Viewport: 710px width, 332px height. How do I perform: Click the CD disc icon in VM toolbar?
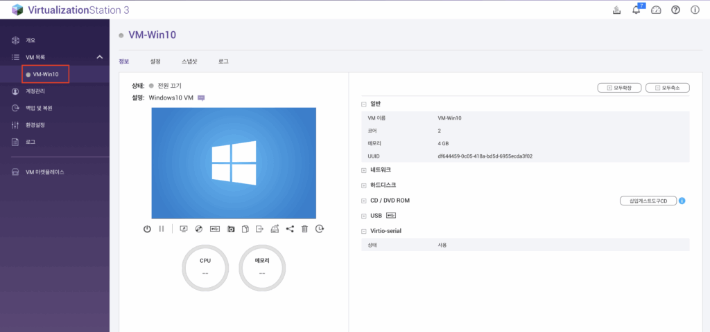(199, 229)
